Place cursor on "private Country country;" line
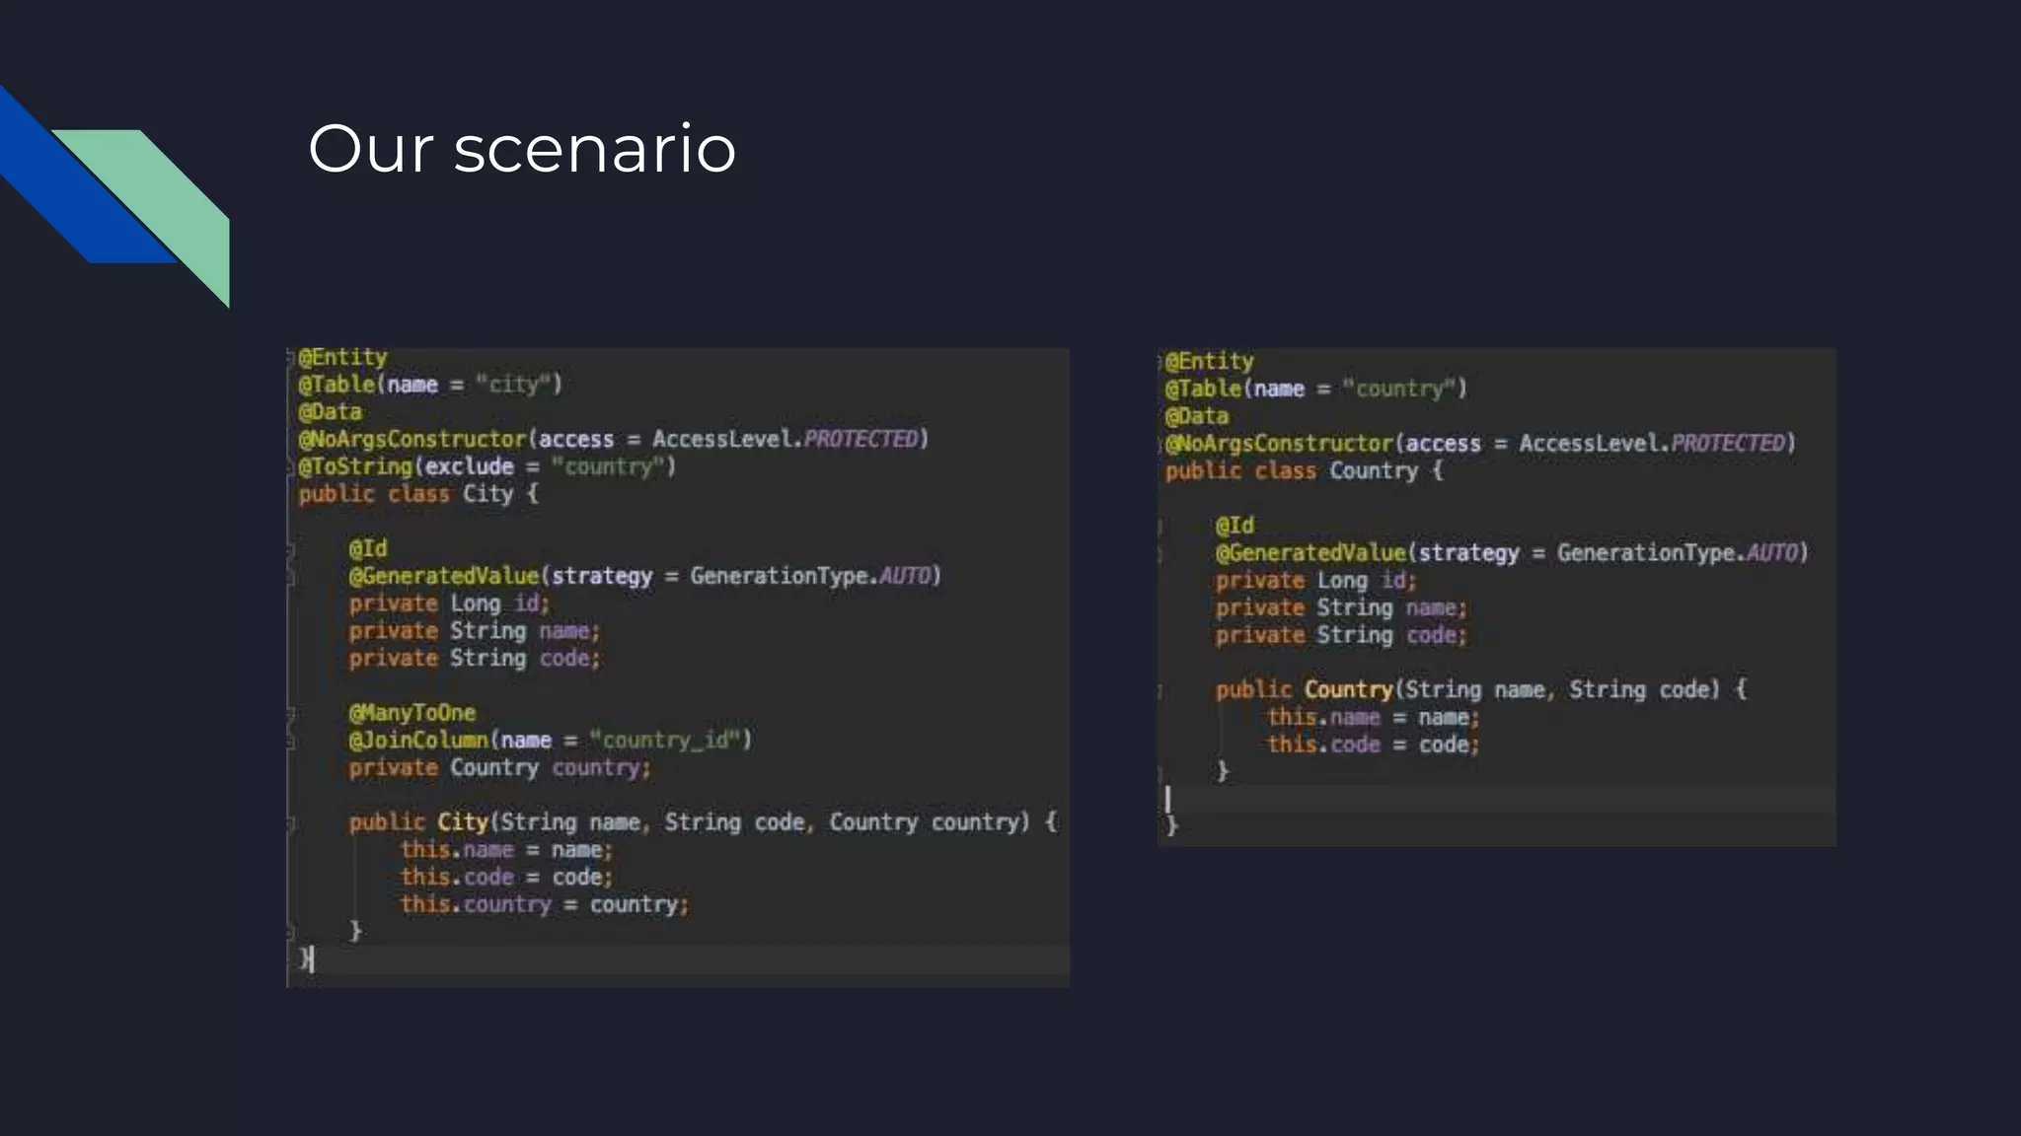This screenshot has width=2021, height=1136. coord(499,767)
